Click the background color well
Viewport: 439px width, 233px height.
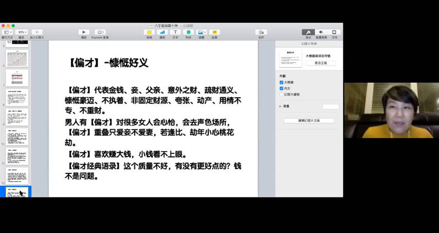[x=330, y=106]
